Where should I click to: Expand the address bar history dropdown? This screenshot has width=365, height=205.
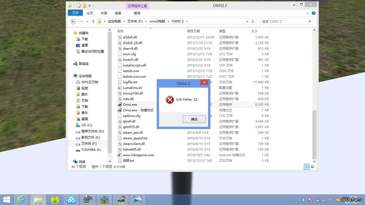[x=247, y=21]
